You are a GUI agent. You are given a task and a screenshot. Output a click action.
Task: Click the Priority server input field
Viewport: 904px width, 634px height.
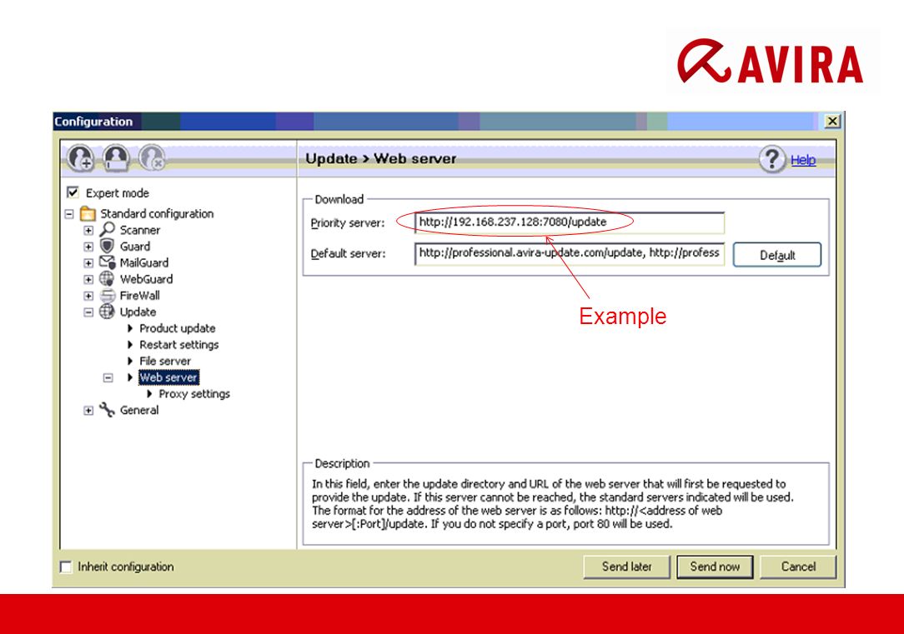tap(569, 222)
